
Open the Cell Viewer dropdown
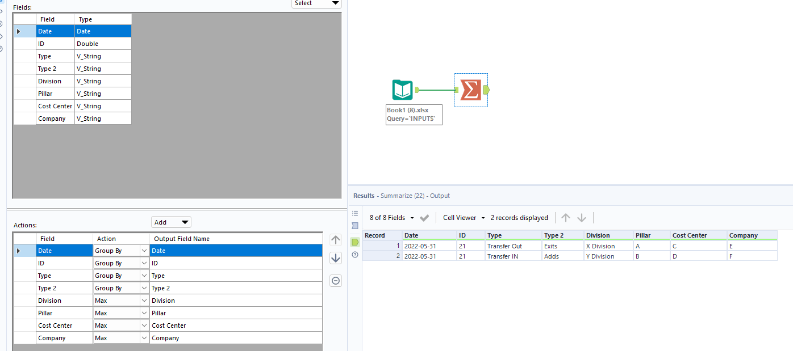462,218
